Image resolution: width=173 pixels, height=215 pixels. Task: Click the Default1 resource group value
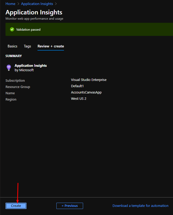[77, 86]
